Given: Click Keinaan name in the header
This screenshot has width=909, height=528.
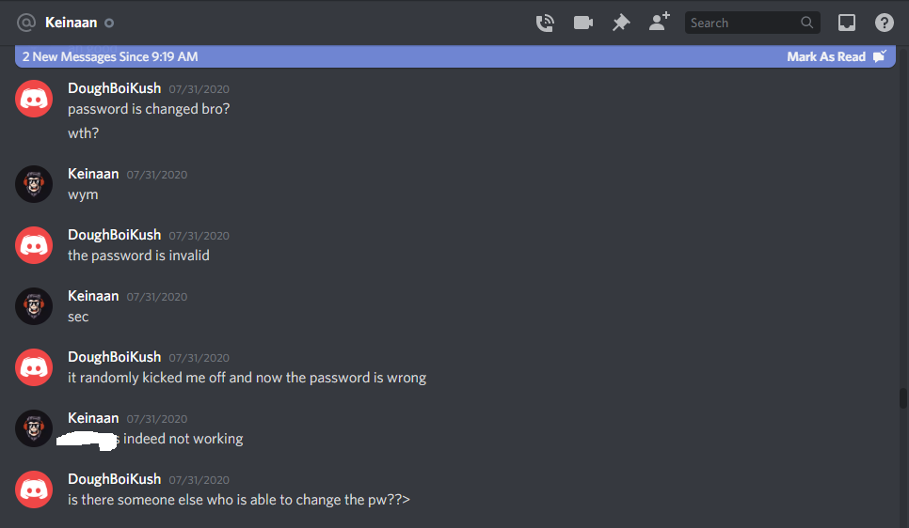Looking at the screenshot, I should [72, 23].
